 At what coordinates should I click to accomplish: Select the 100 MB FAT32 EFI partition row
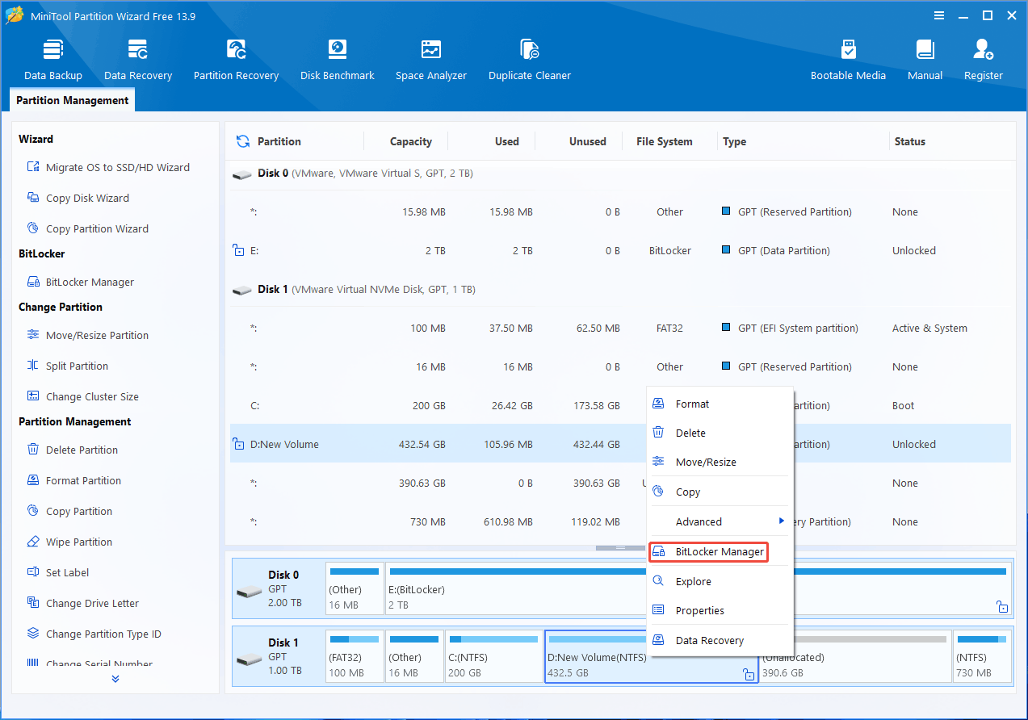(620, 328)
